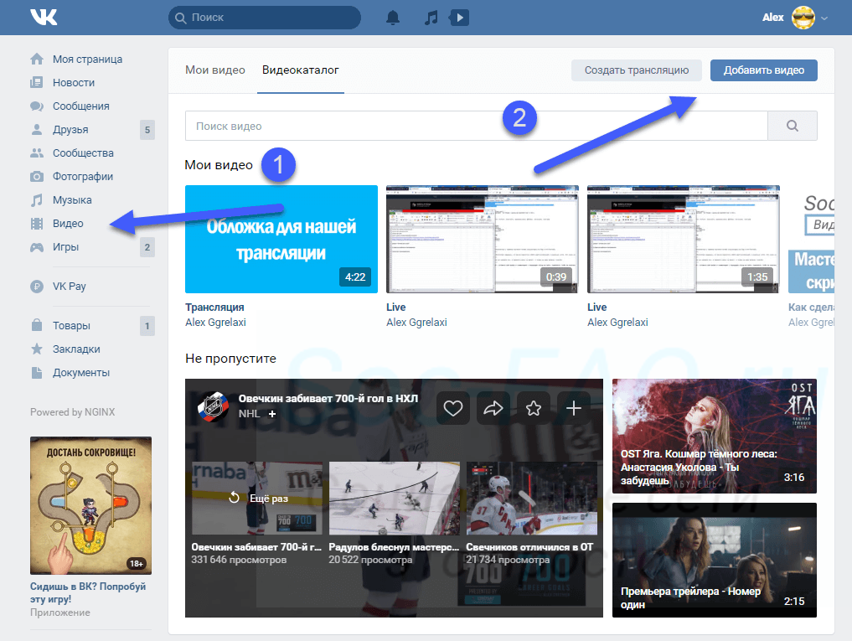Like the Ovechkin video with heart icon
The width and height of the screenshot is (852, 641).
click(x=453, y=408)
